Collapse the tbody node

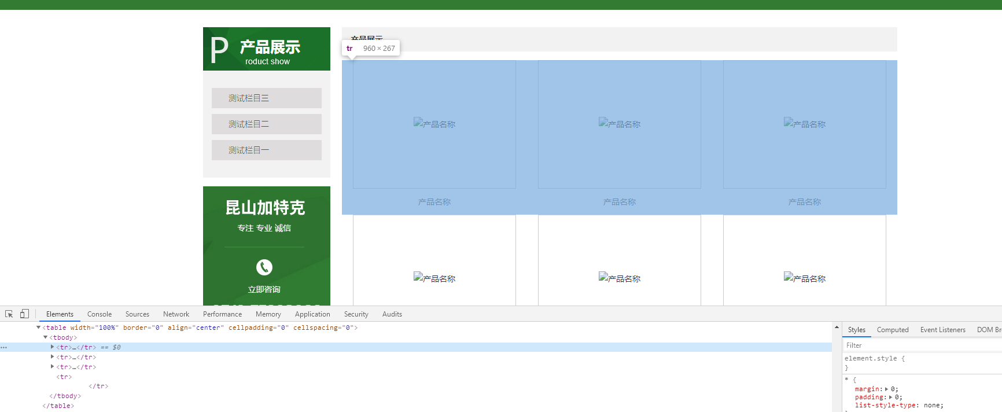tap(46, 337)
